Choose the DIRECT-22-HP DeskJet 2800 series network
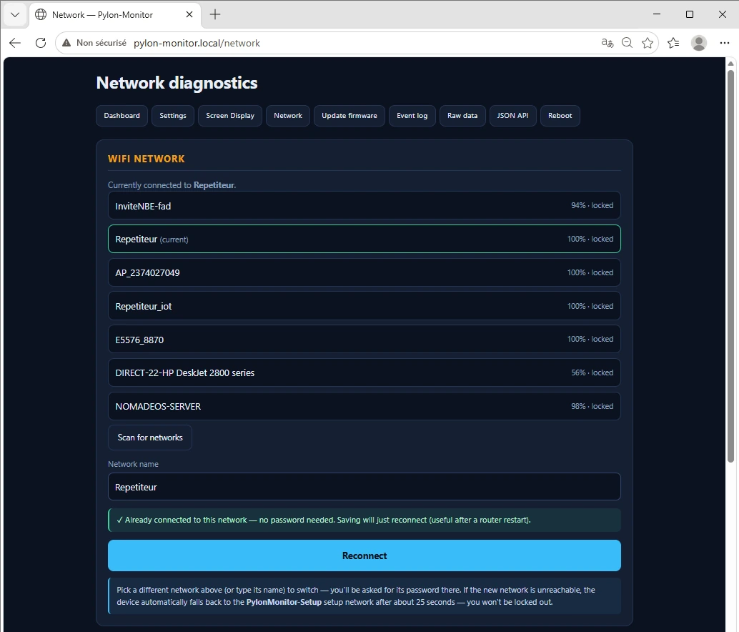This screenshot has width=739, height=632. (x=364, y=372)
